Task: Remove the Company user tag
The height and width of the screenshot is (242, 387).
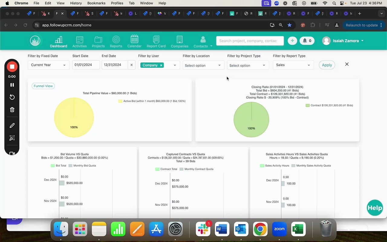Action: click(x=161, y=65)
